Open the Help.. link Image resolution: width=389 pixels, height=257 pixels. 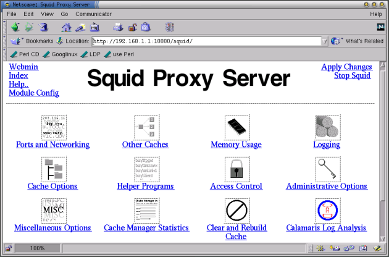[x=19, y=84]
